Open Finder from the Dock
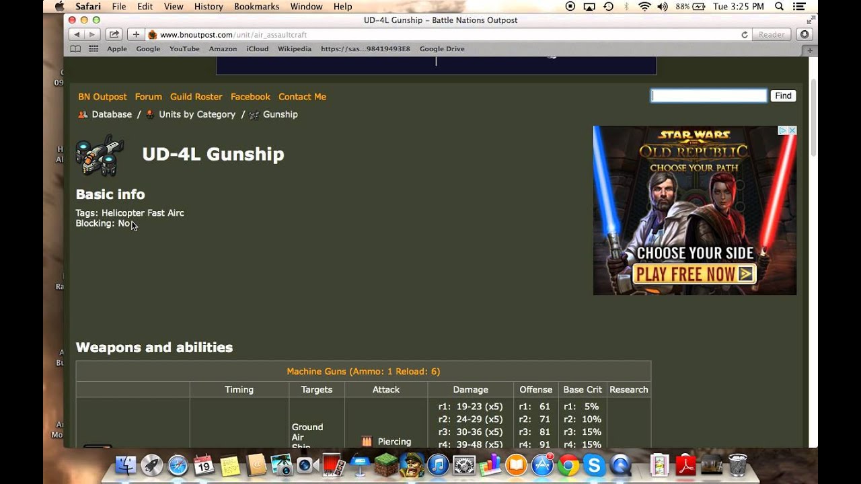The width and height of the screenshot is (861, 484). 126,465
